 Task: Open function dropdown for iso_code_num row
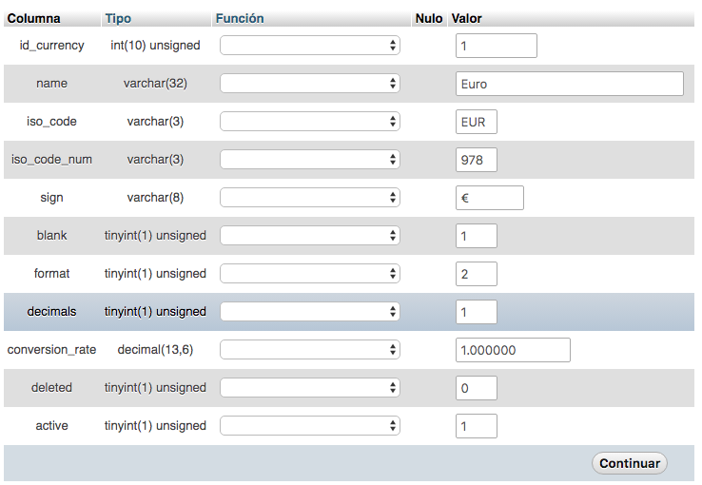[309, 160]
